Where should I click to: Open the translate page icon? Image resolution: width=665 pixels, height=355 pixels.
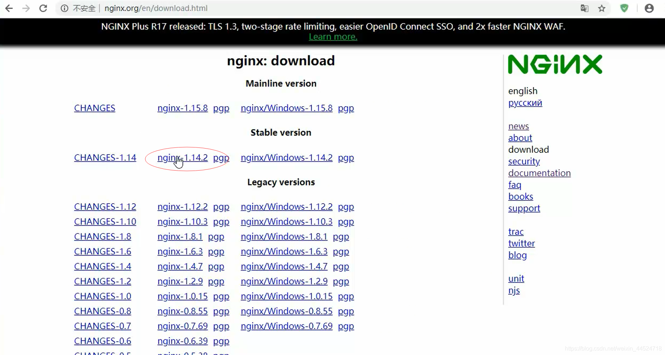pyautogui.click(x=585, y=8)
